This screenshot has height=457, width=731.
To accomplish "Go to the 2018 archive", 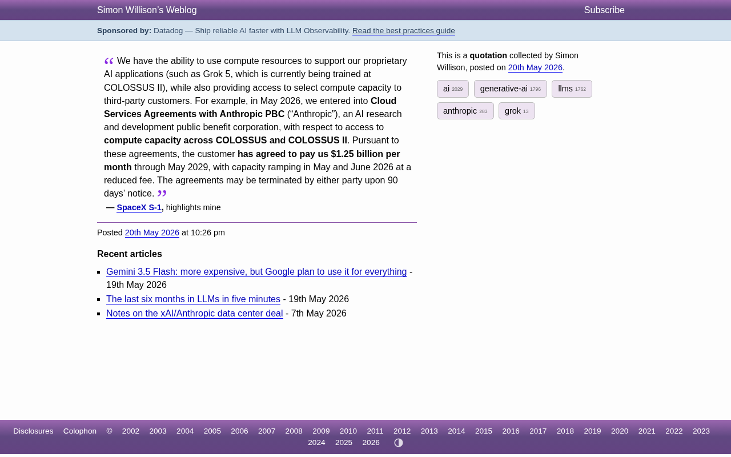I will (565, 431).
